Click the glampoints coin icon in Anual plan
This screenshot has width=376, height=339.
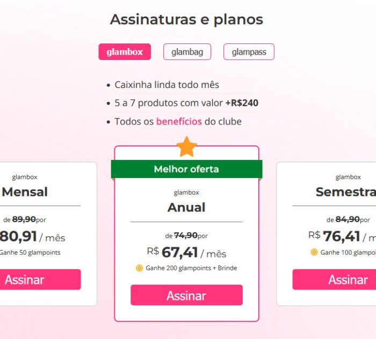pyautogui.click(x=139, y=268)
